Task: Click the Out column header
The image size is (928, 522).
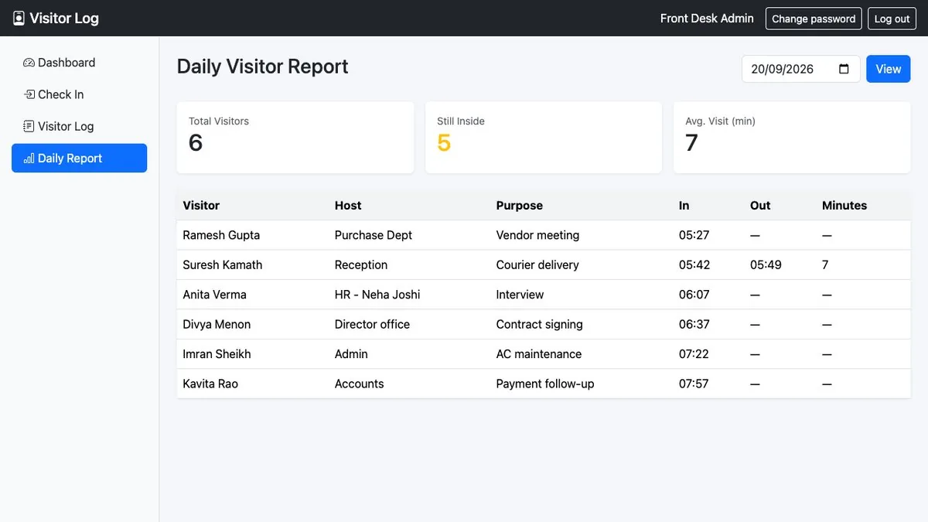Action: pos(760,205)
